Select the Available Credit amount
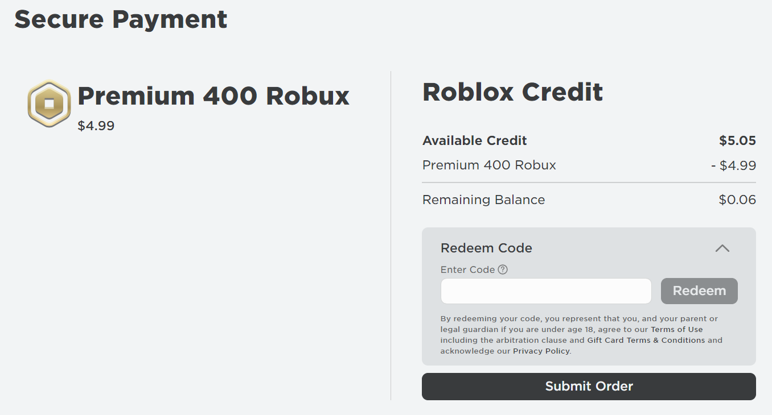This screenshot has width=772, height=415. (738, 140)
